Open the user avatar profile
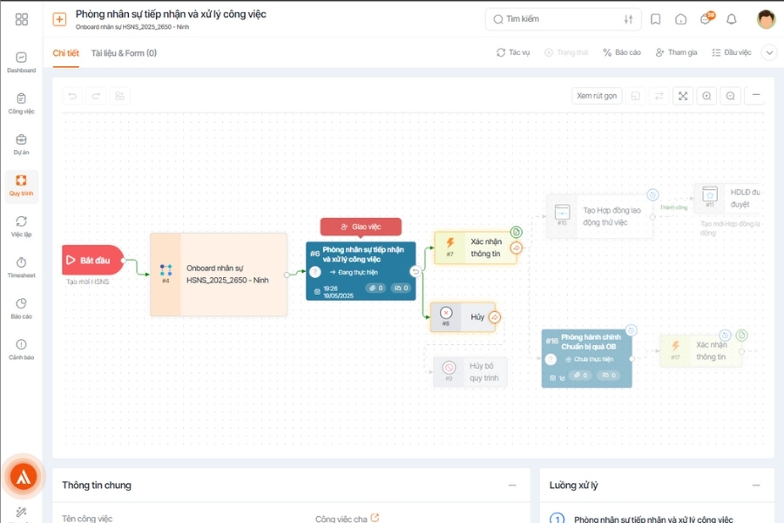 pos(766,19)
